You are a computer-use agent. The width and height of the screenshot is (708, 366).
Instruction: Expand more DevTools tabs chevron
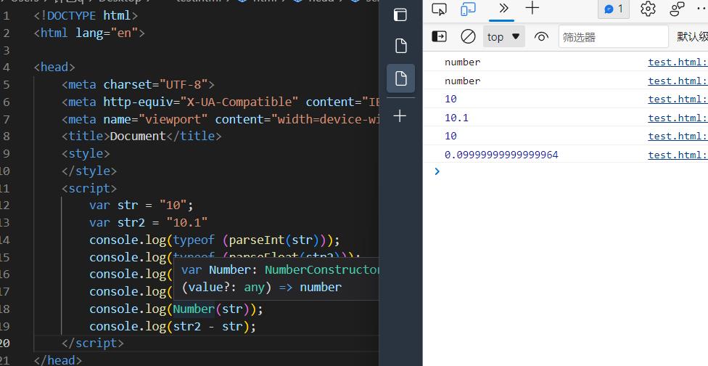504,8
